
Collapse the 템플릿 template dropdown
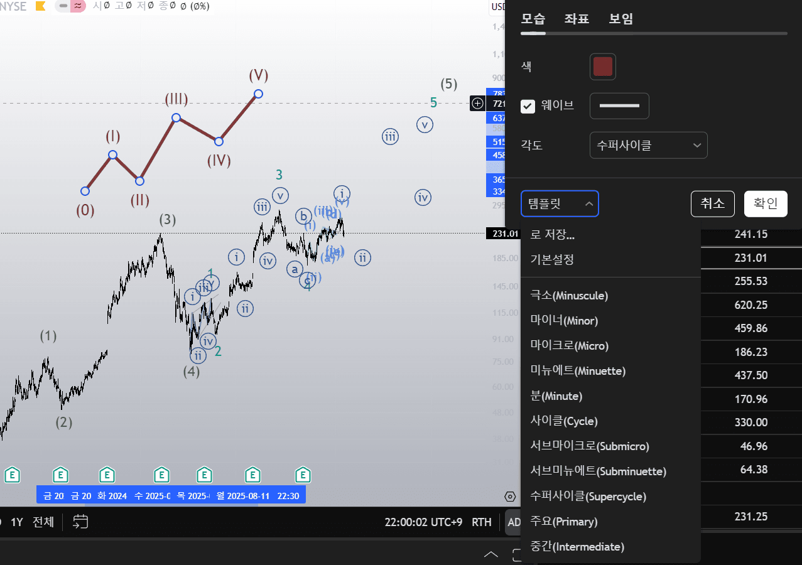(560, 204)
